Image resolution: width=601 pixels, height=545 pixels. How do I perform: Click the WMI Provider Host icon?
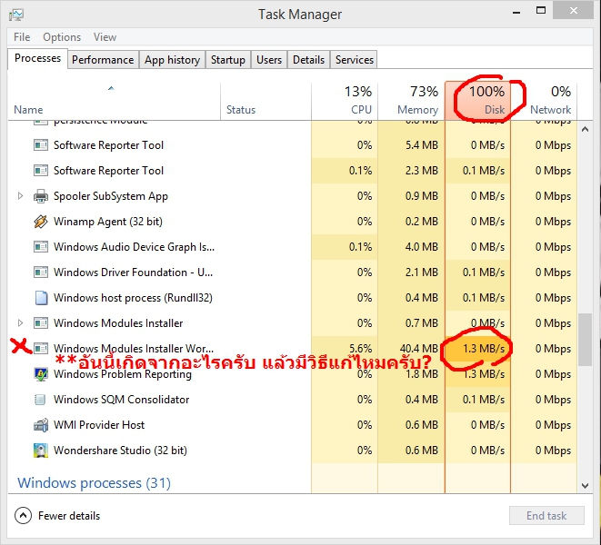point(41,425)
